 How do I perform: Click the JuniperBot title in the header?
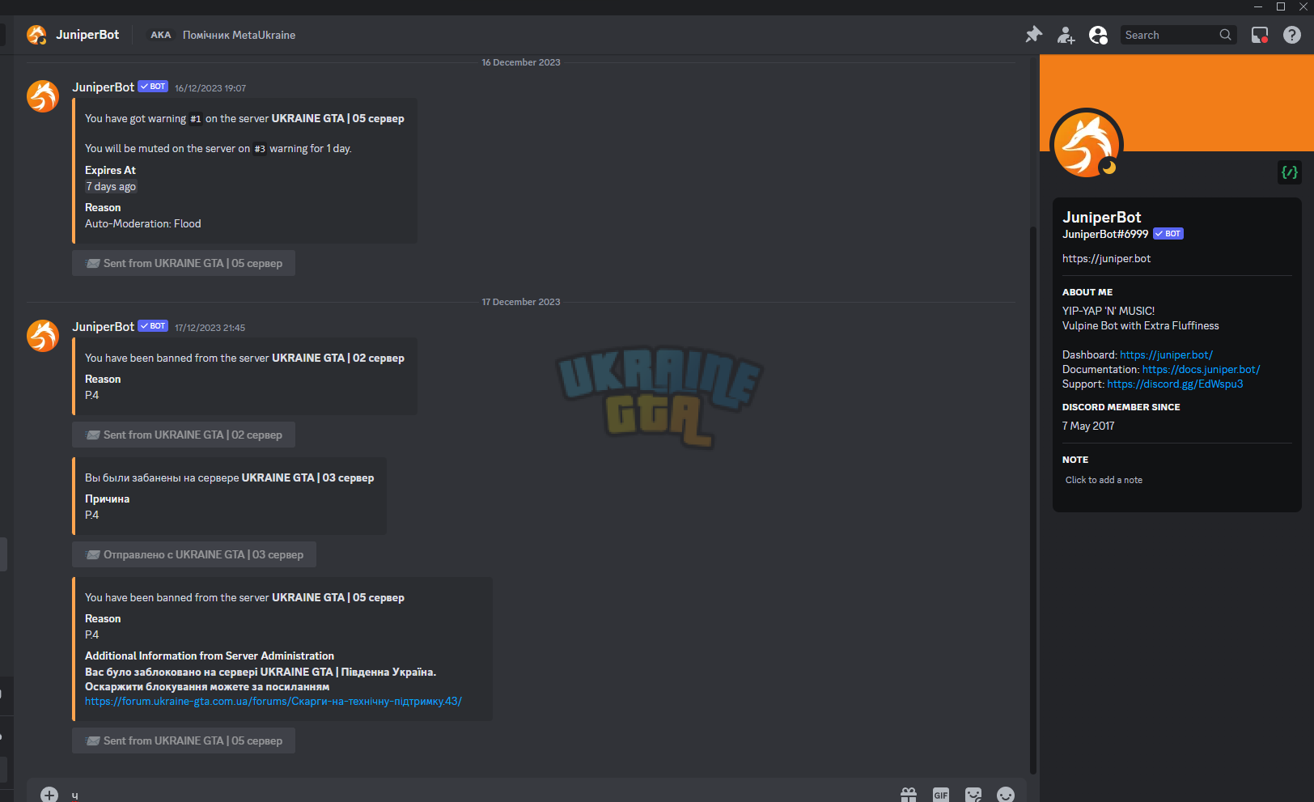[87, 35]
